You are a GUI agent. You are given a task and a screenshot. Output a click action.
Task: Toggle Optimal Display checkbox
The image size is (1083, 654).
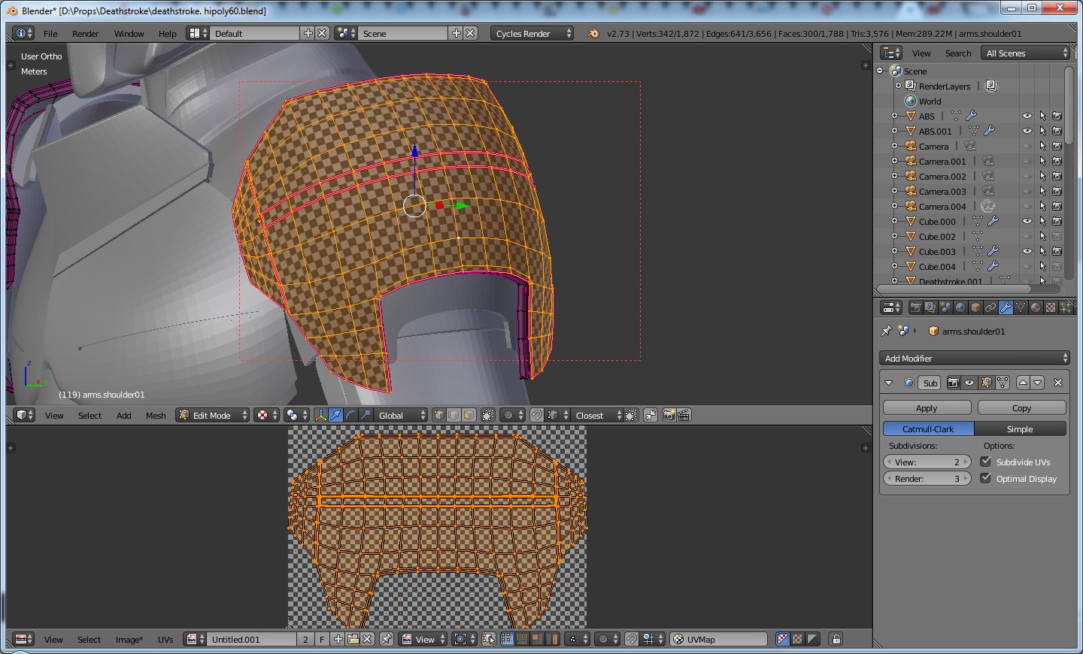[985, 478]
